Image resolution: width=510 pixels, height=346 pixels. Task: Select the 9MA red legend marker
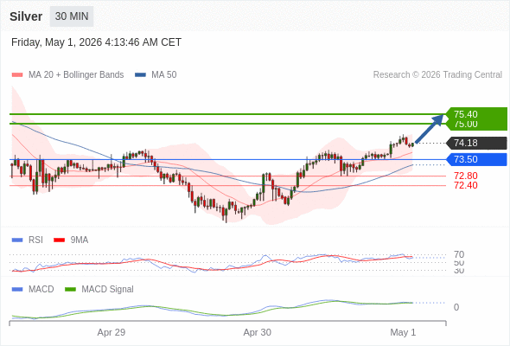click(59, 240)
